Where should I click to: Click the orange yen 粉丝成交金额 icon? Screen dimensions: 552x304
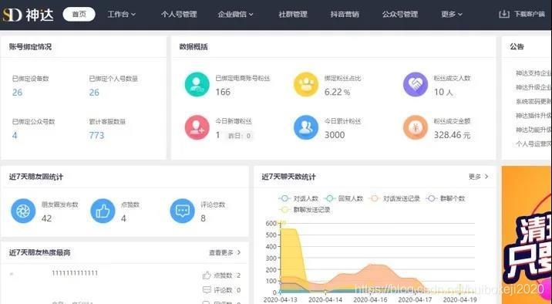click(416, 127)
